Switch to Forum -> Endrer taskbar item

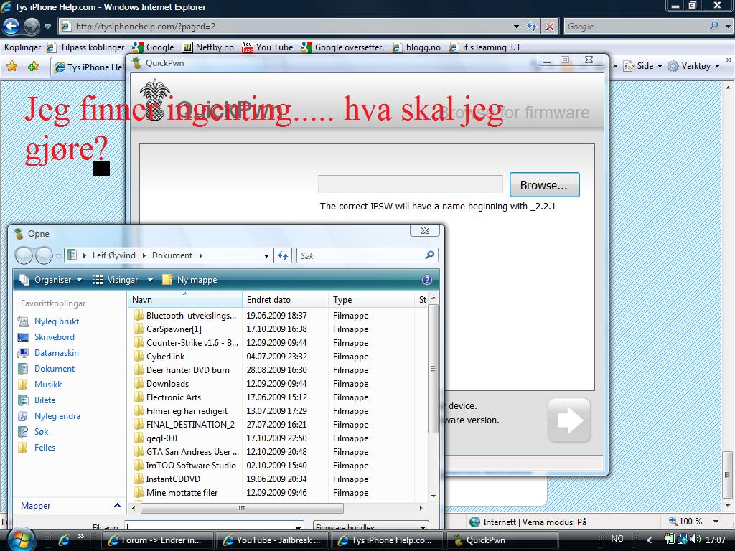pyautogui.click(x=157, y=540)
